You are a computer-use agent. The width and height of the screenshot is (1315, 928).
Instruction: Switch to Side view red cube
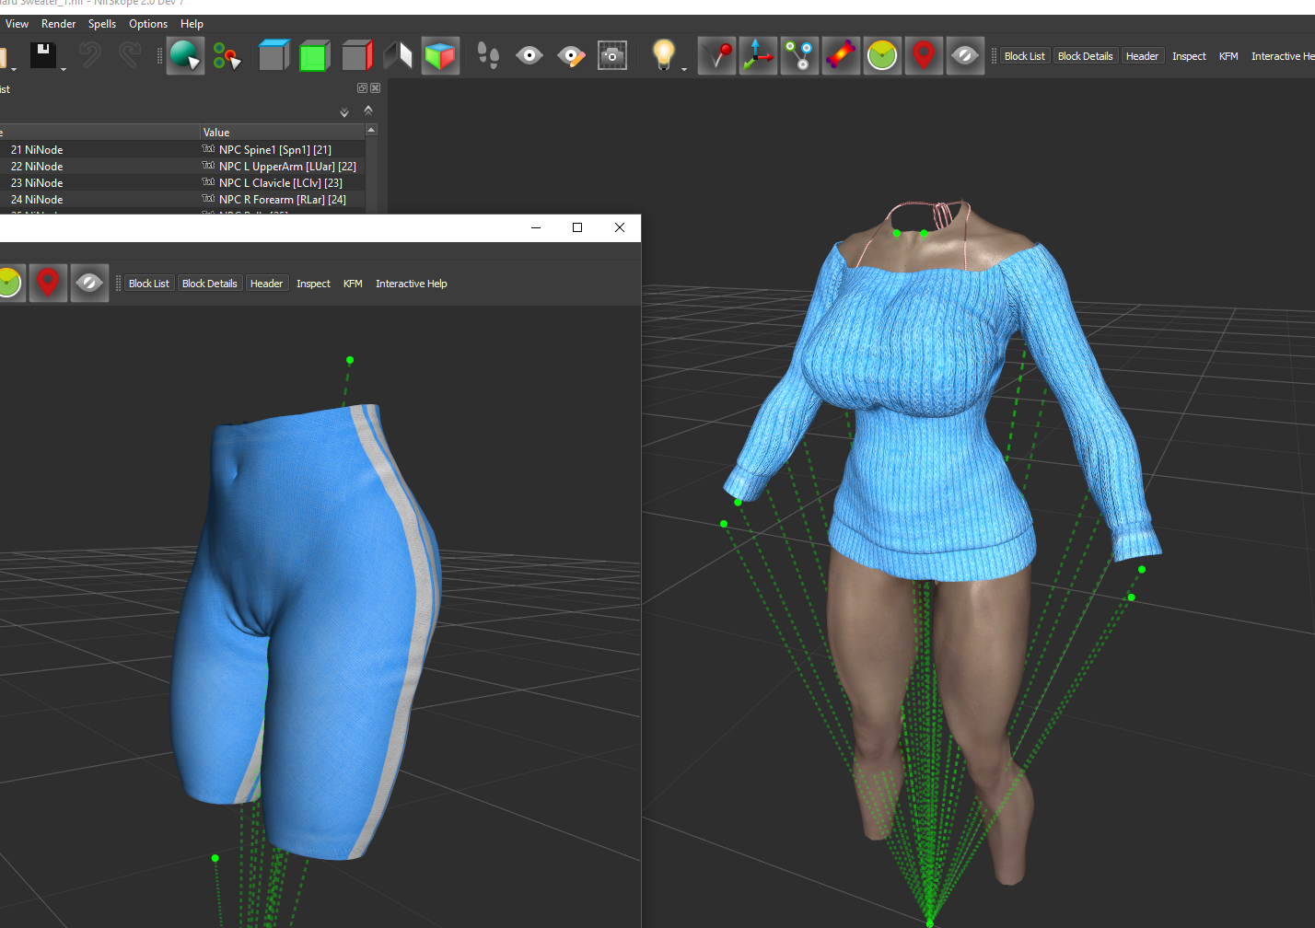pyautogui.click(x=357, y=56)
